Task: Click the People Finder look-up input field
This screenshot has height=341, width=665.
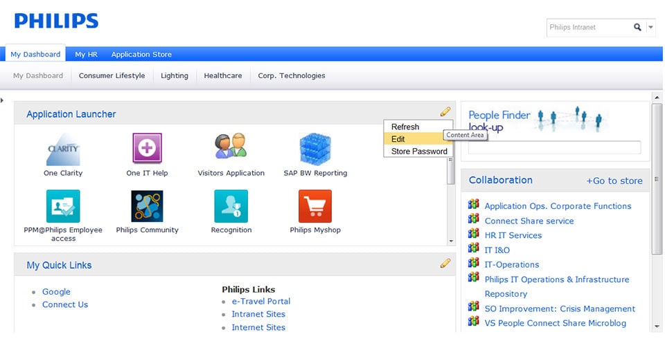Action: (x=554, y=147)
